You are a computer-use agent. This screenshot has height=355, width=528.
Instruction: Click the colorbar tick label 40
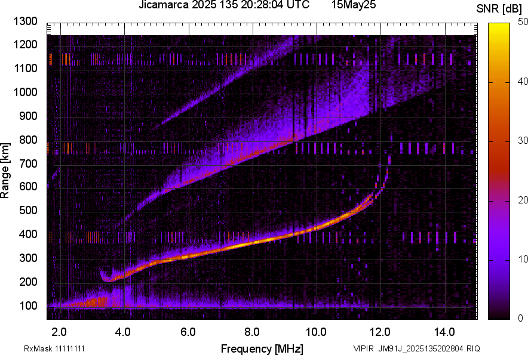point(523,81)
